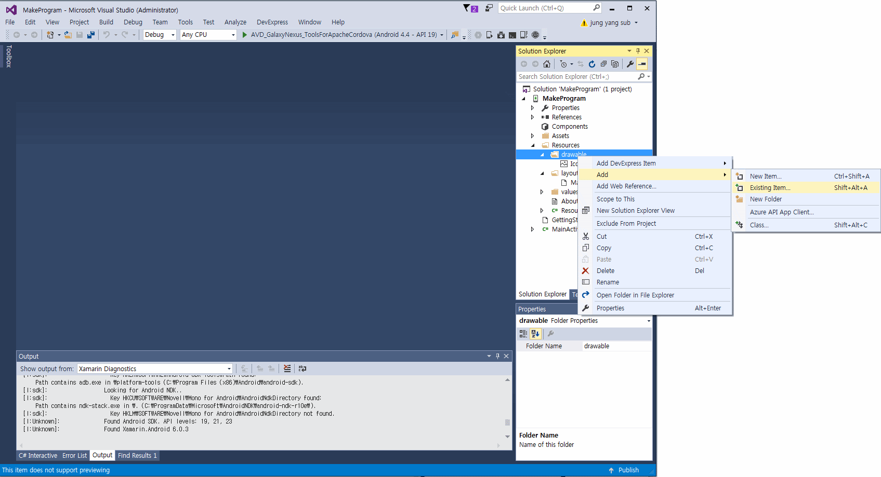Click the New Project toolbar icon
Image resolution: width=881 pixels, height=477 pixels.
[50, 35]
